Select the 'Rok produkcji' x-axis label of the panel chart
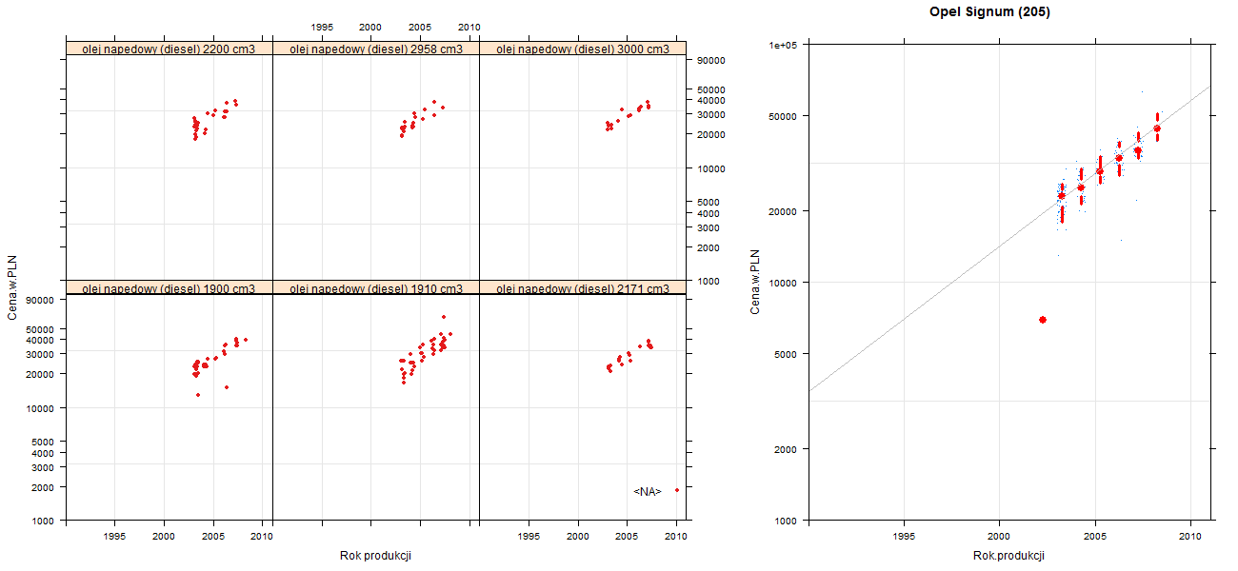Screen dimensions: 1238x571 click(x=375, y=556)
